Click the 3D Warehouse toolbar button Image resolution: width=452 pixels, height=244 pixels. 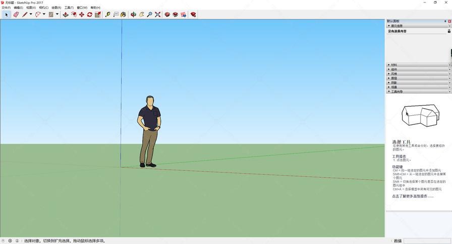[x=167, y=15]
